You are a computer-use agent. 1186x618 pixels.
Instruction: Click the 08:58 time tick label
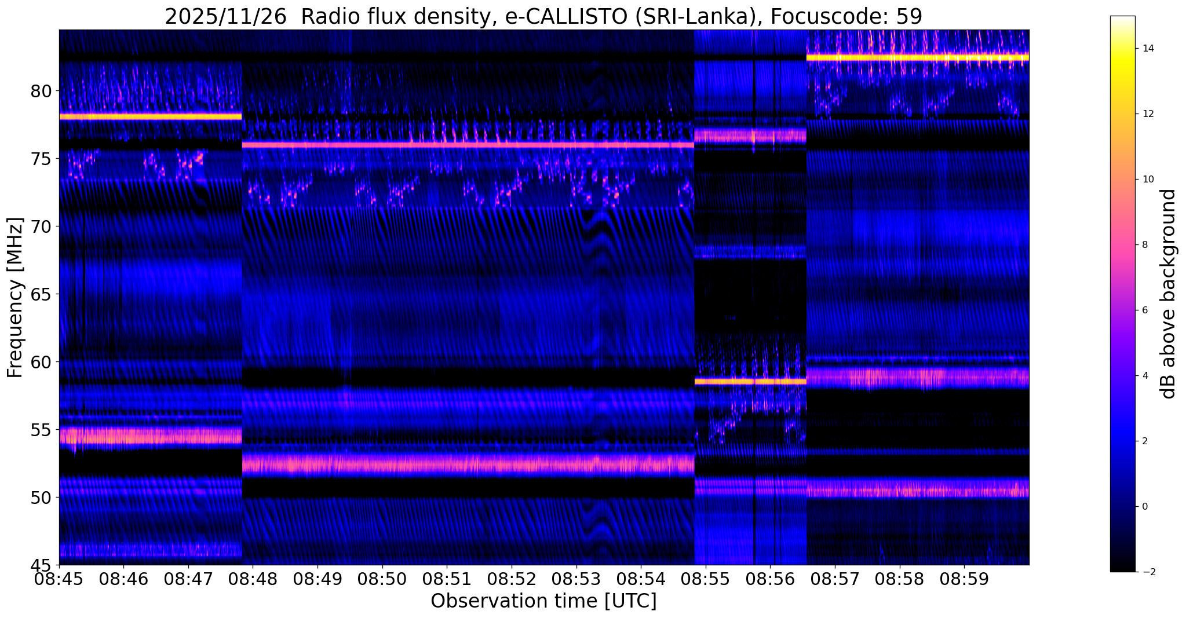coord(899,579)
